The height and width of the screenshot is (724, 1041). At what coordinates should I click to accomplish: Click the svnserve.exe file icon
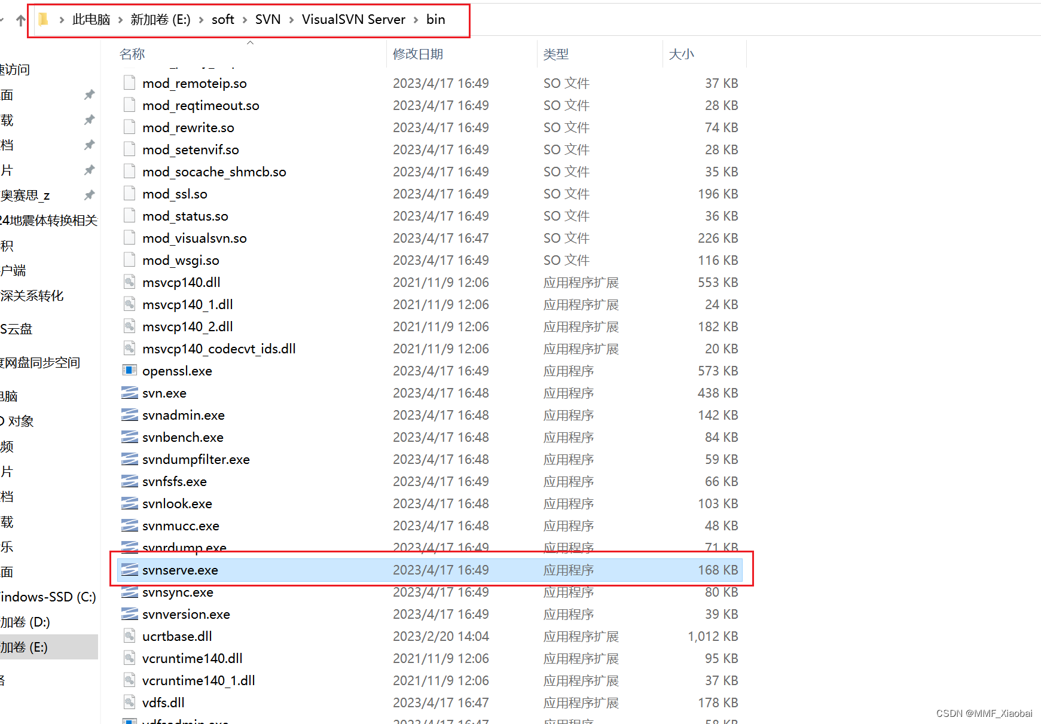click(130, 570)
